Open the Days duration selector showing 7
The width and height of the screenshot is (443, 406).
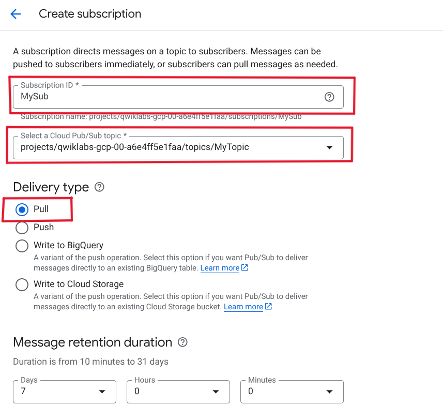(64, 392)
